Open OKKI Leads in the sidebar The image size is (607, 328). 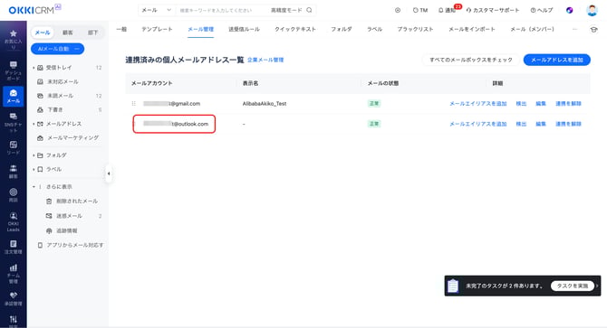click(14, 222)
